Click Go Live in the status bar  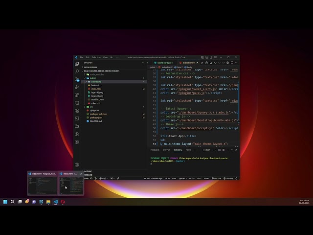(217, 179)
